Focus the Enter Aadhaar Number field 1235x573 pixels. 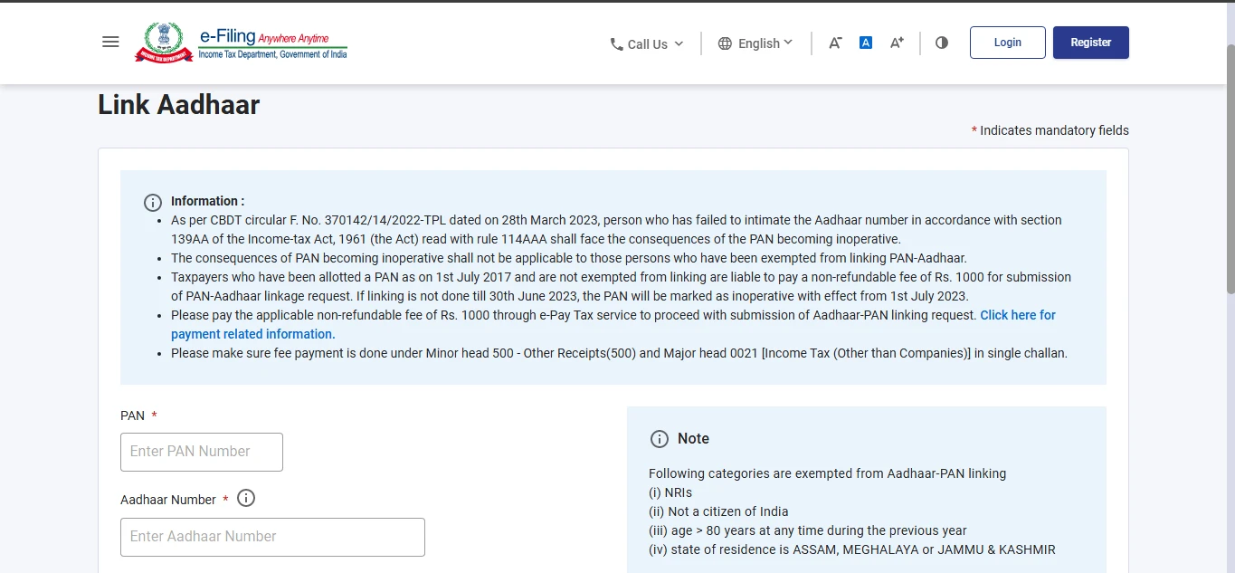click(272, 537)
